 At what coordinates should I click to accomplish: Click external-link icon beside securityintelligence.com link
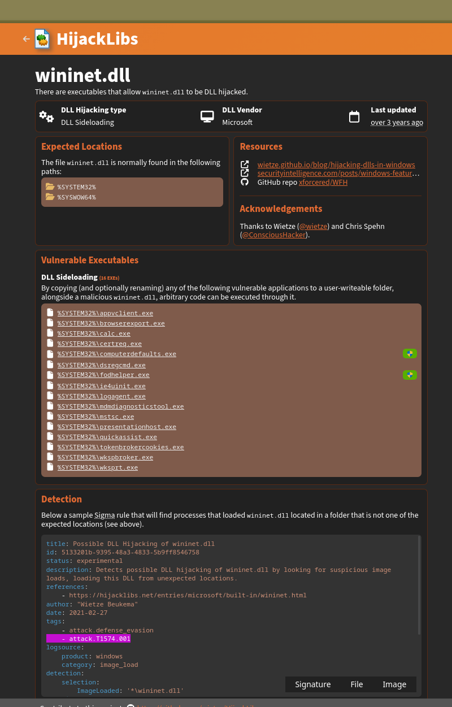coord(245,174)
